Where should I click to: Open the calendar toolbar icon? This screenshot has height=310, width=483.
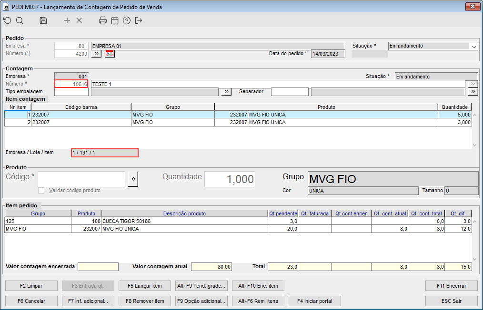(115, 20)
